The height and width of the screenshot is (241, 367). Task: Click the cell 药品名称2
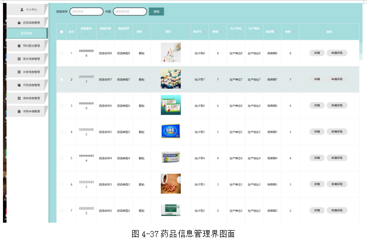pos(105,211)
